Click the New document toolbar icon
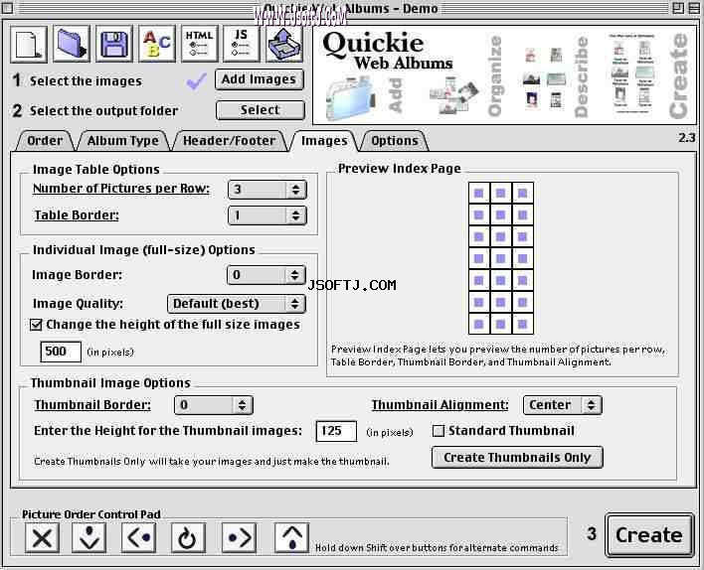The height and width of the screenshot is (570, 704). (x=29, y=44)
